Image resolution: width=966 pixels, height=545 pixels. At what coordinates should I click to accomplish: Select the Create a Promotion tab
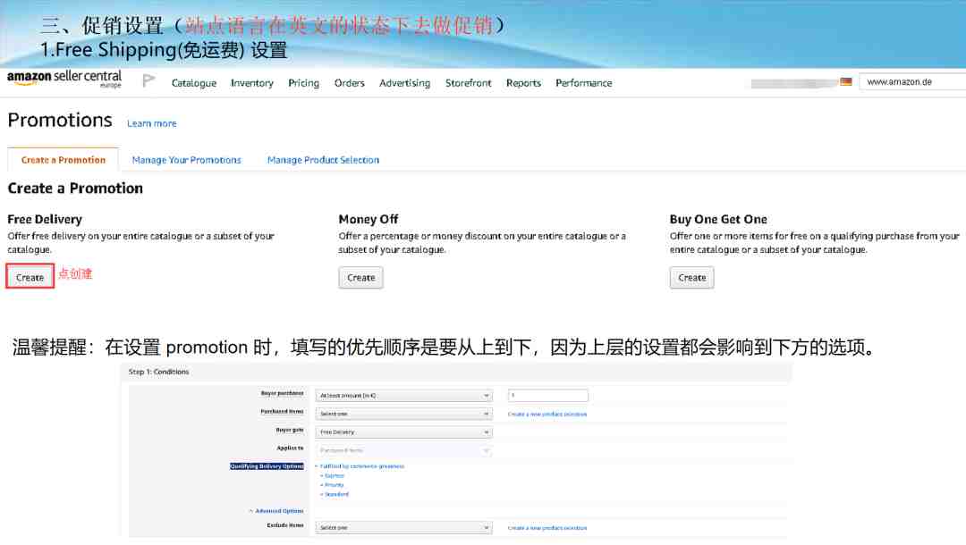pos(63,160)
